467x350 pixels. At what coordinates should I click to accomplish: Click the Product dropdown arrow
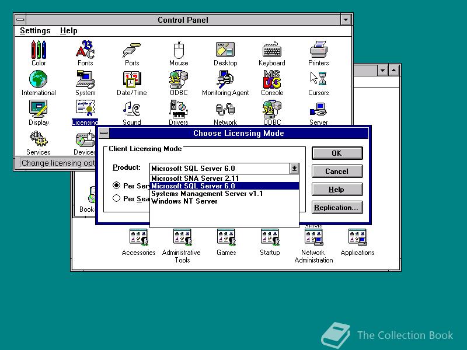[294, 169]
